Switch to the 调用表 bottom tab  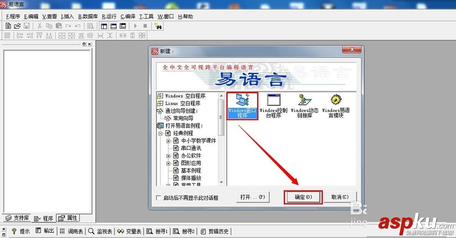coord(71,231)
